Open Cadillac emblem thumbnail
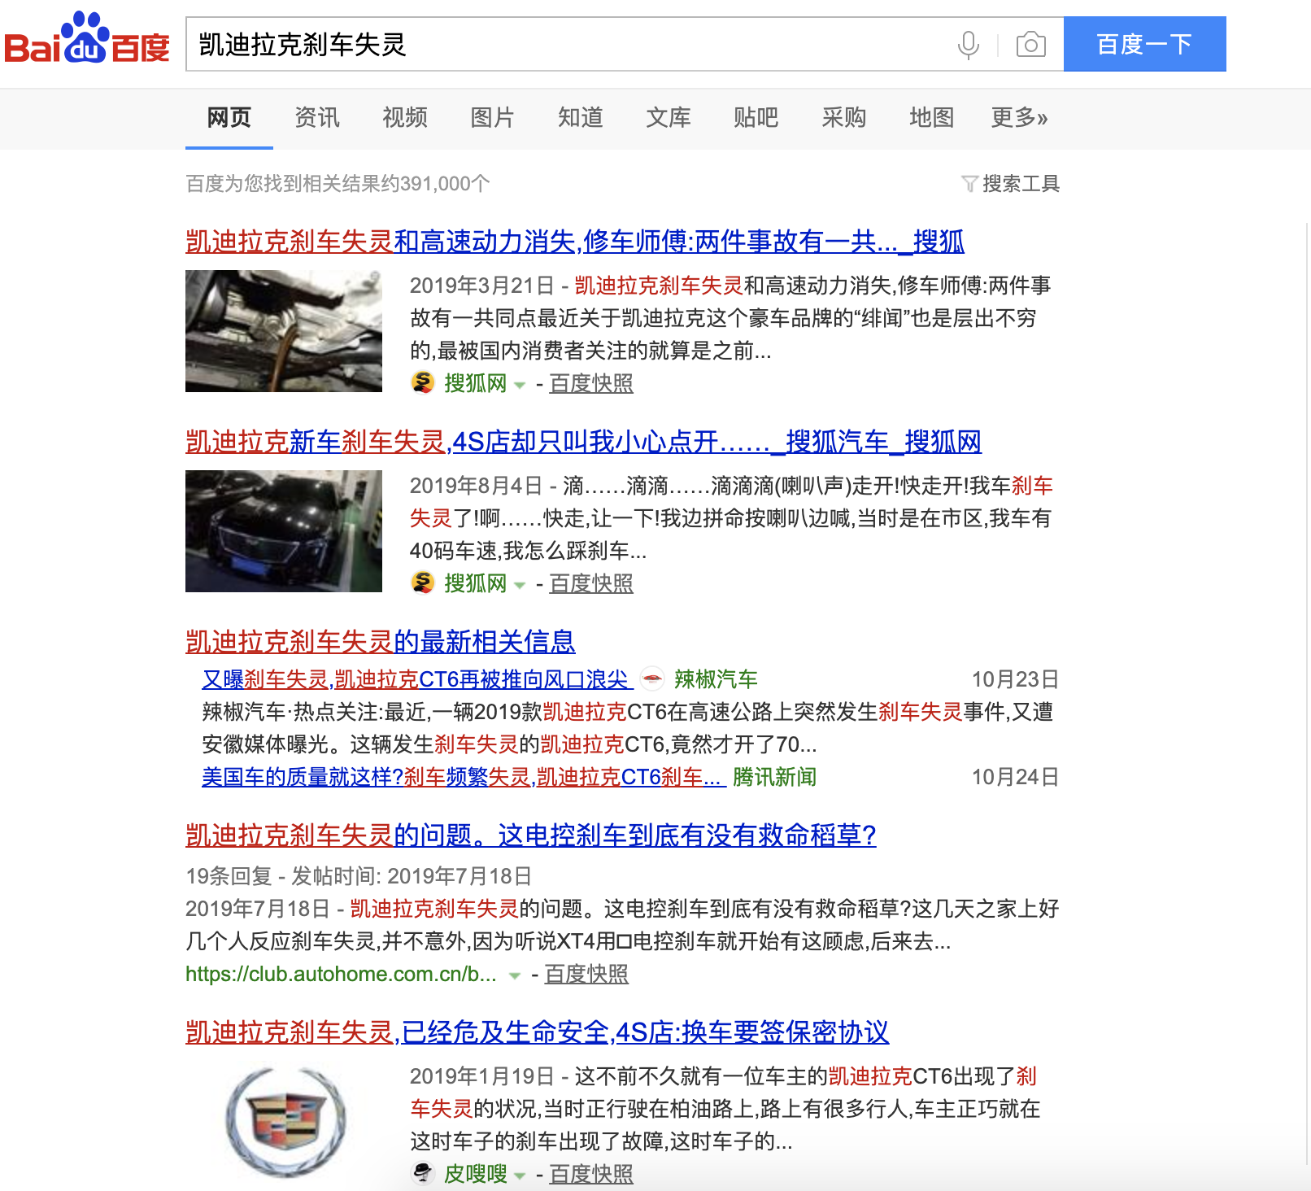1311x1191 pixels. pyautogui.click(x=284, y=1122)
